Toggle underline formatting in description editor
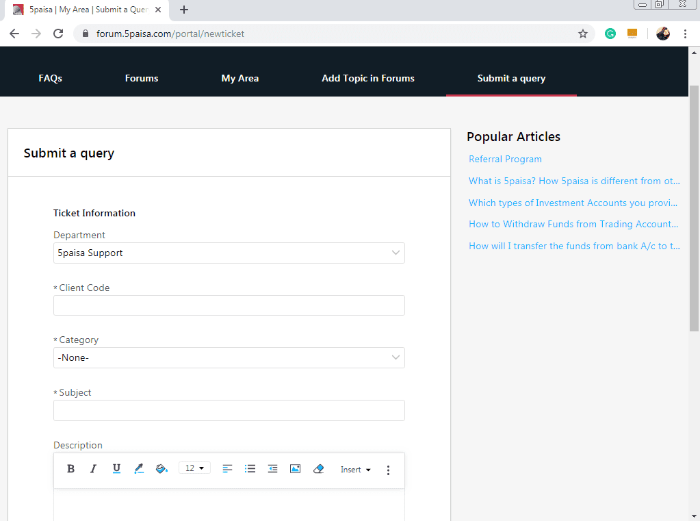Screen dimensions: 700x521 pos(116,469)
